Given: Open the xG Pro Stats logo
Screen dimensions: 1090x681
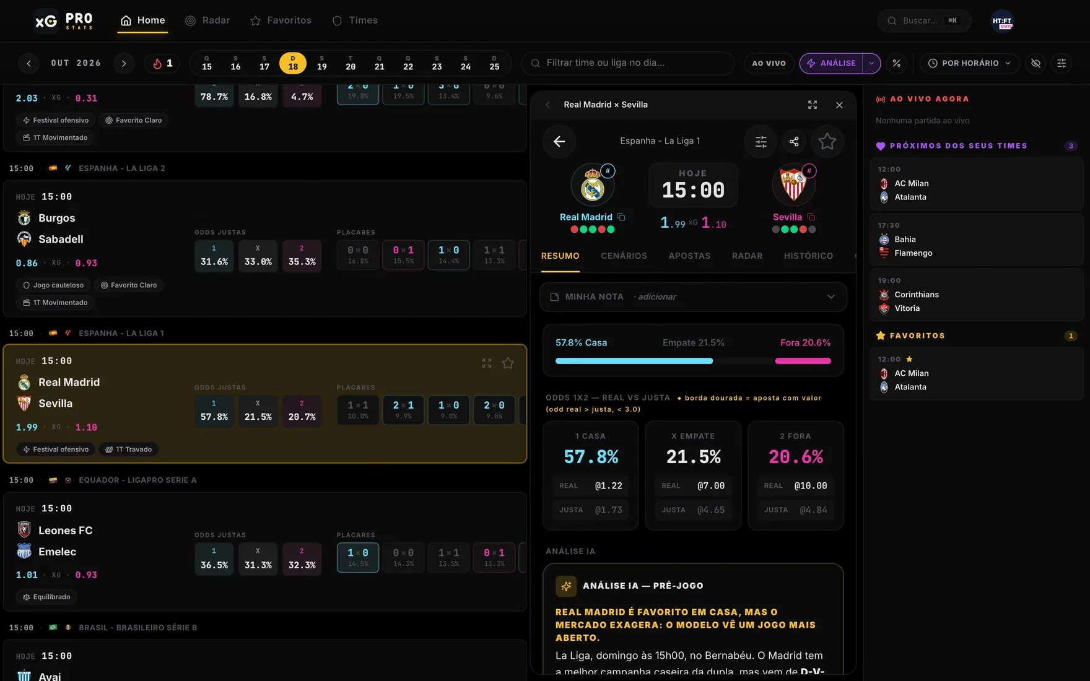Looking at the screenshot, I should click(64, 21).
